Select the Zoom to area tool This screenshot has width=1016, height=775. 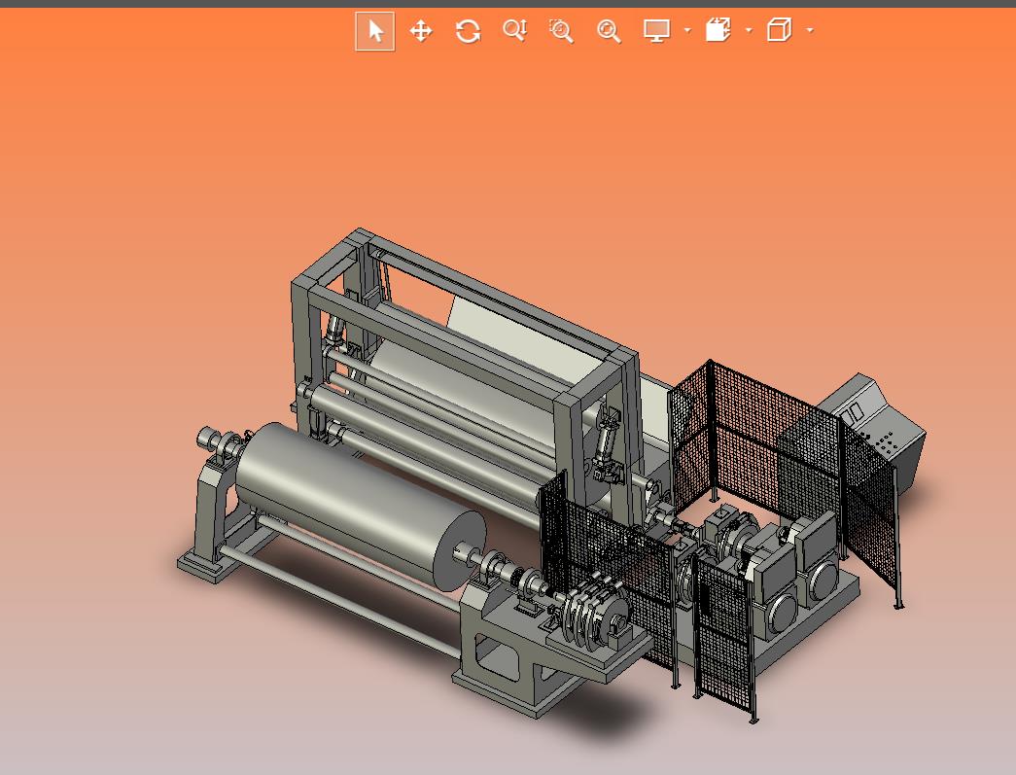pyautogui.click(x=561, y=30)
